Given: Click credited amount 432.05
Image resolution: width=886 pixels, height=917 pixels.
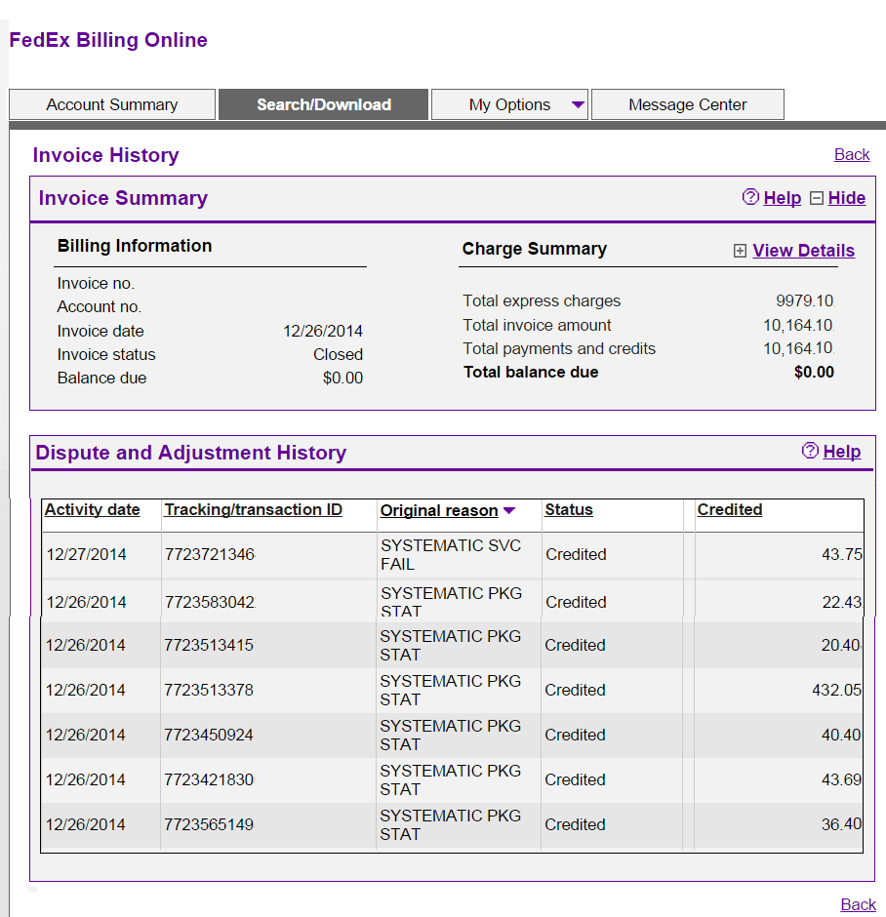Looking at the screenshot, I should [x=836, y=690].
